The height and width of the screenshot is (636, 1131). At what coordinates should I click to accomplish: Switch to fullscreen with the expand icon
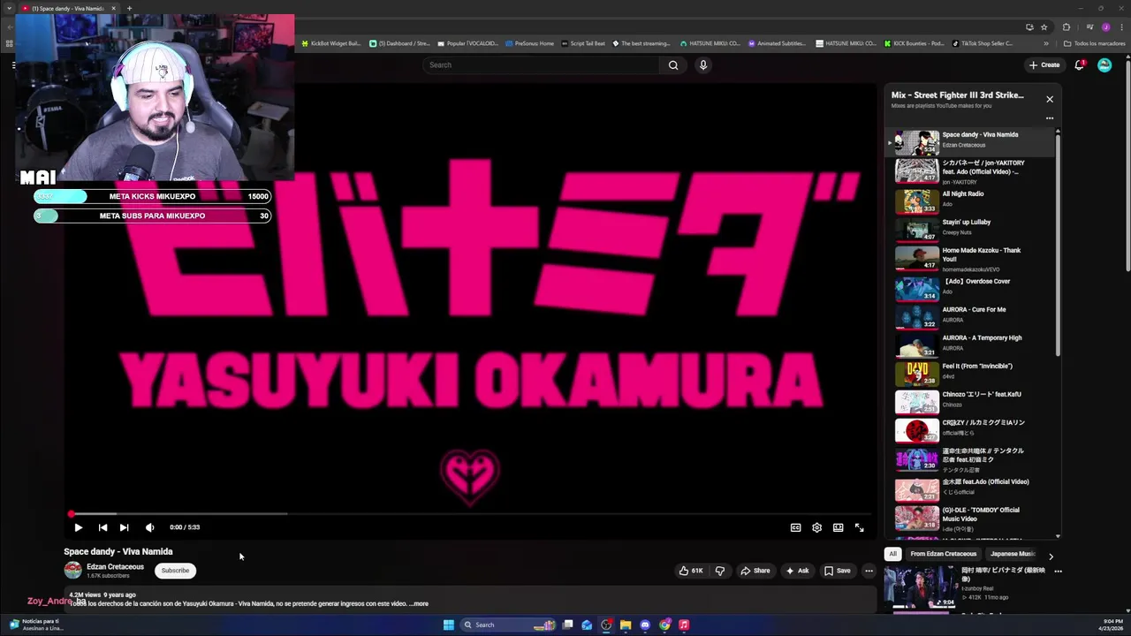[859, 527]
